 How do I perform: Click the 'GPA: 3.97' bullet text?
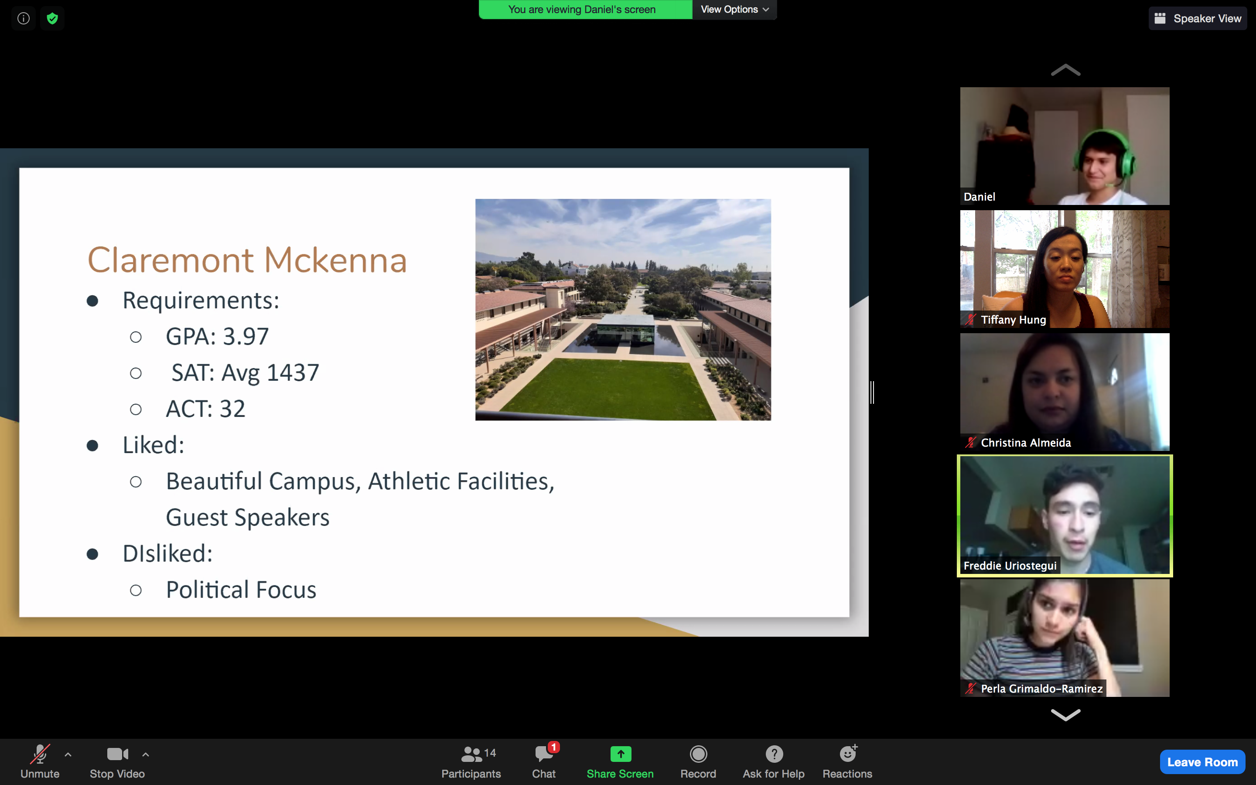tap(217, 336)
